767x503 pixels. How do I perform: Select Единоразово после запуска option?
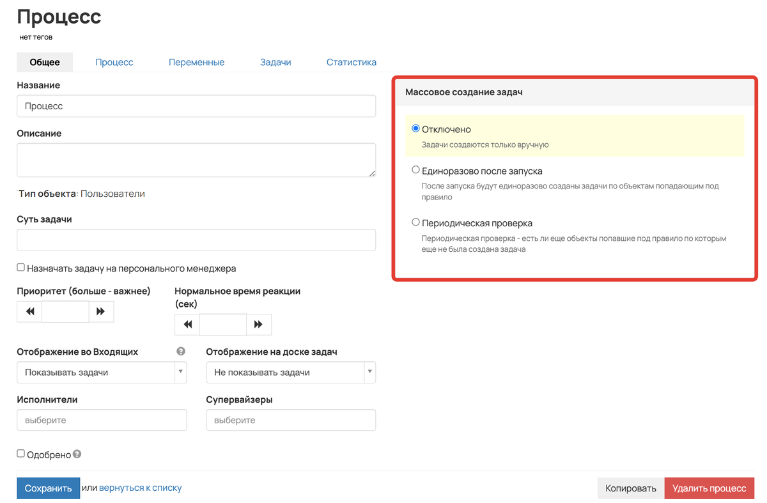pos(416,170)
